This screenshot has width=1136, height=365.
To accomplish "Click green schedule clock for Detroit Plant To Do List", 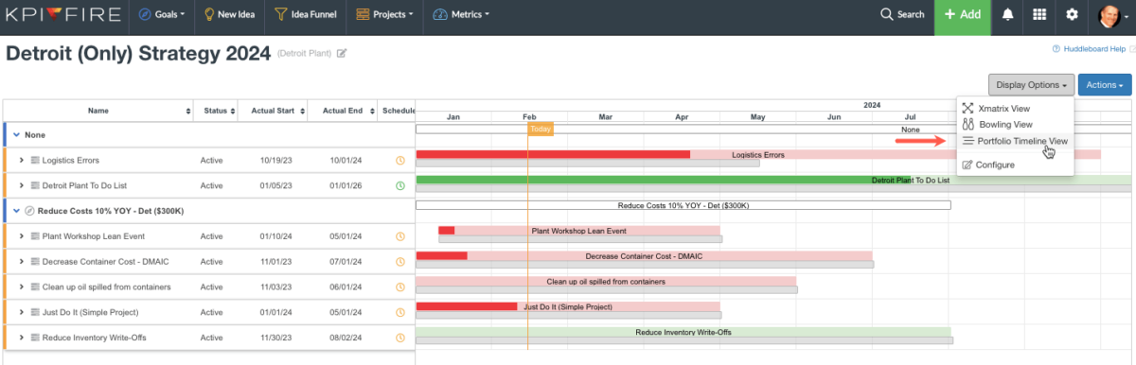I will click(399, 186).
